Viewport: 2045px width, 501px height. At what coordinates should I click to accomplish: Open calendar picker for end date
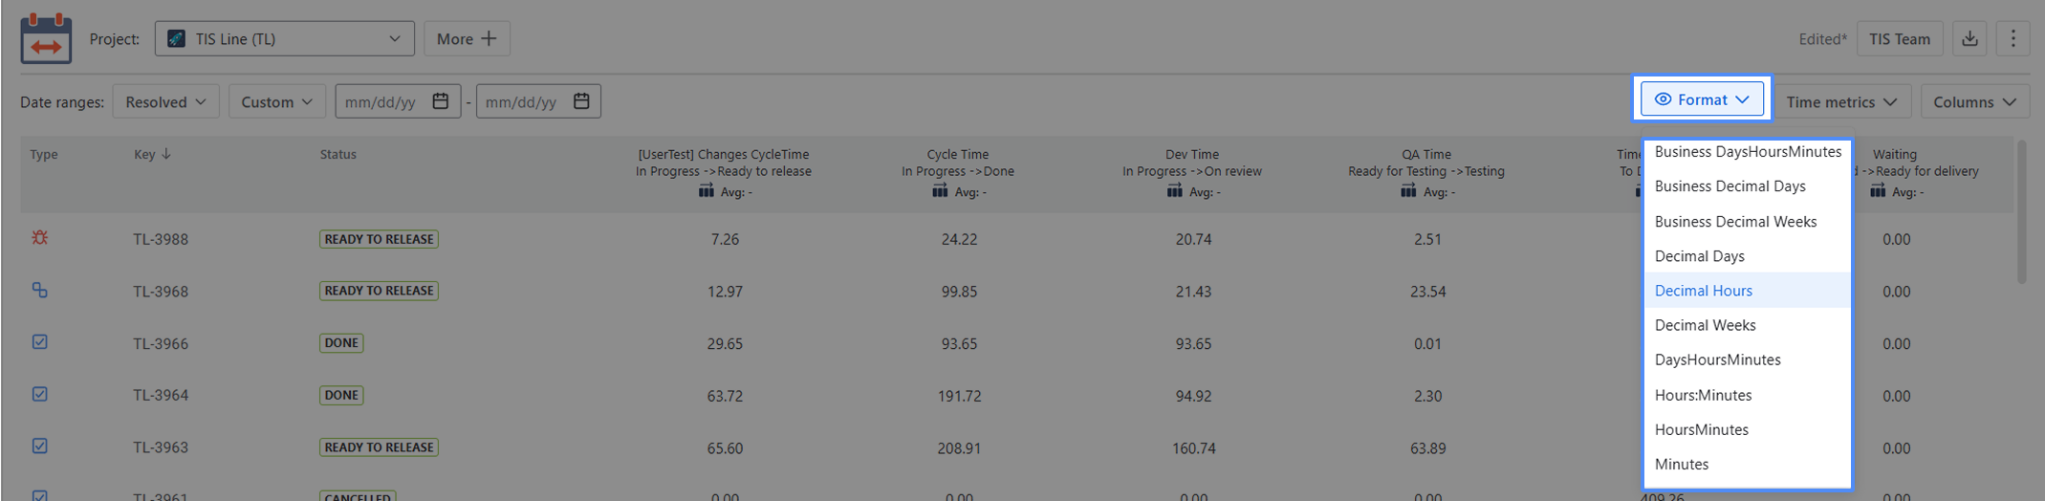point(581,101)
